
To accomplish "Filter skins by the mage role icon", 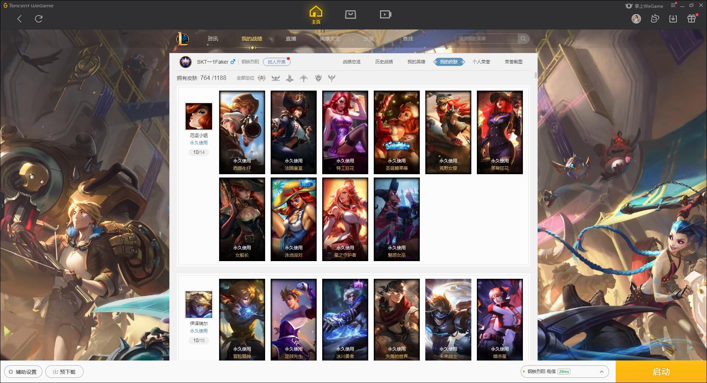I will 290,78.
